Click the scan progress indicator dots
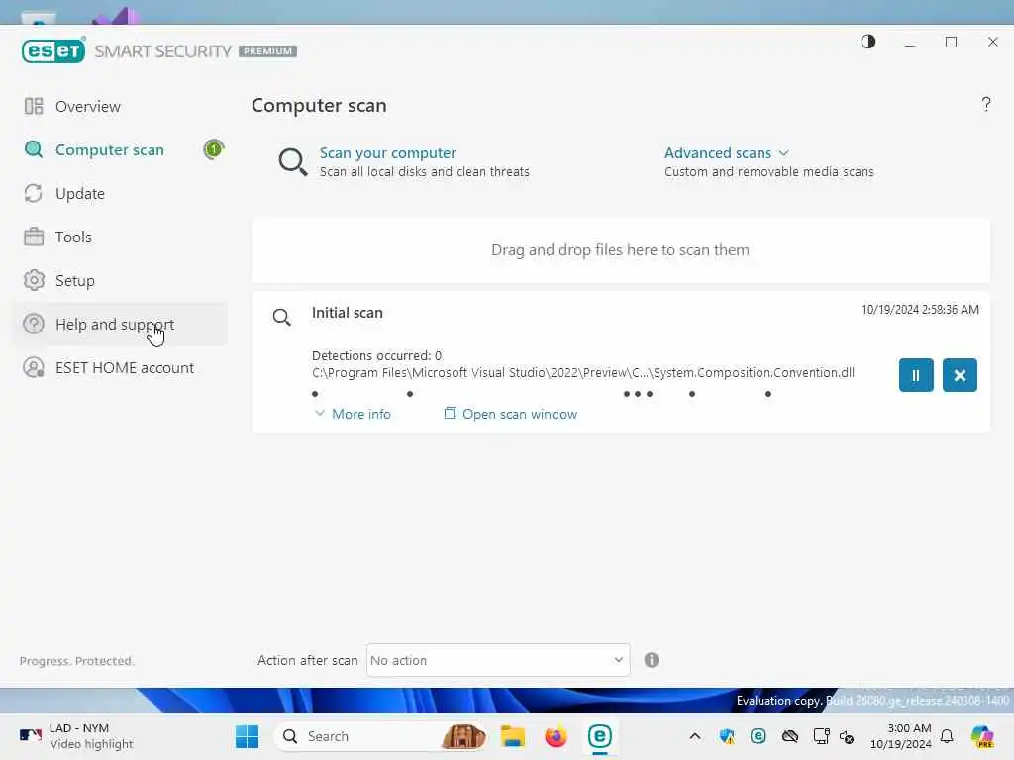Viewport: 1014px width, 760px height. coord(542,394)
